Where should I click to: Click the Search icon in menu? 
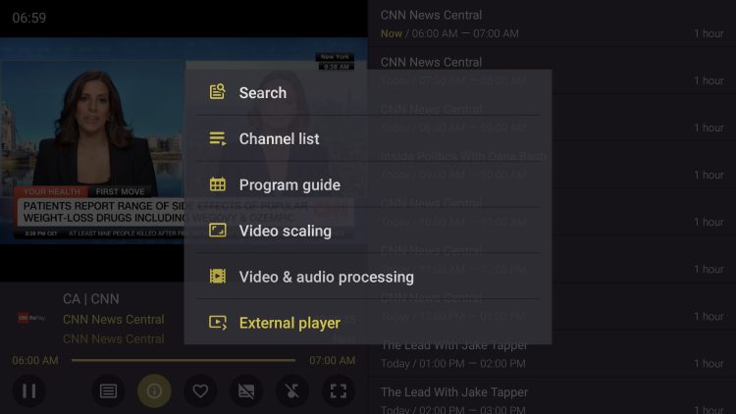(x=217, y=91)
